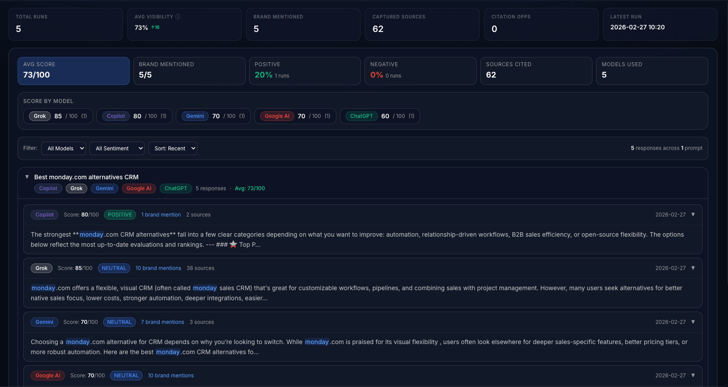This screenshot has width=728, height=387.
Task: Click '1 brand mention' link in Copilot row
Action: click(x=161, y=215)
